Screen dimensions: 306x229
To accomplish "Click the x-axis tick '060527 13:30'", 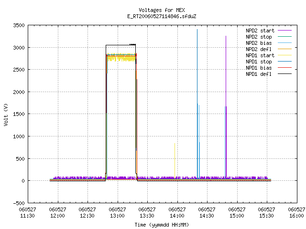I will [x=147, y=213].
